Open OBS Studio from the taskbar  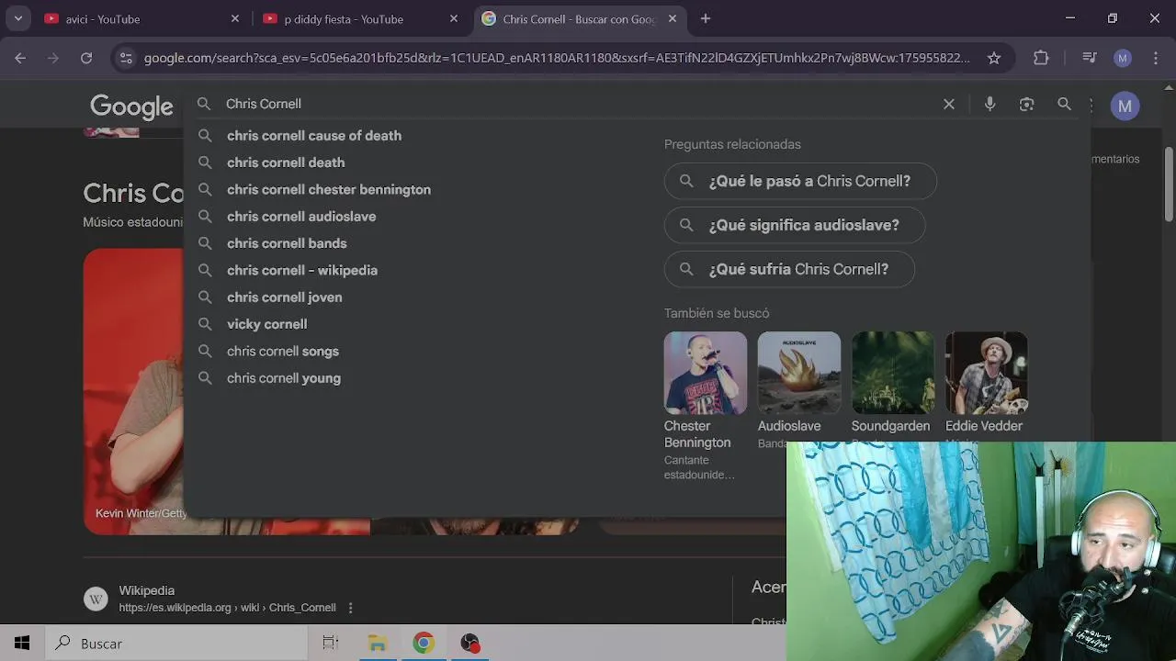pos(470,644)
